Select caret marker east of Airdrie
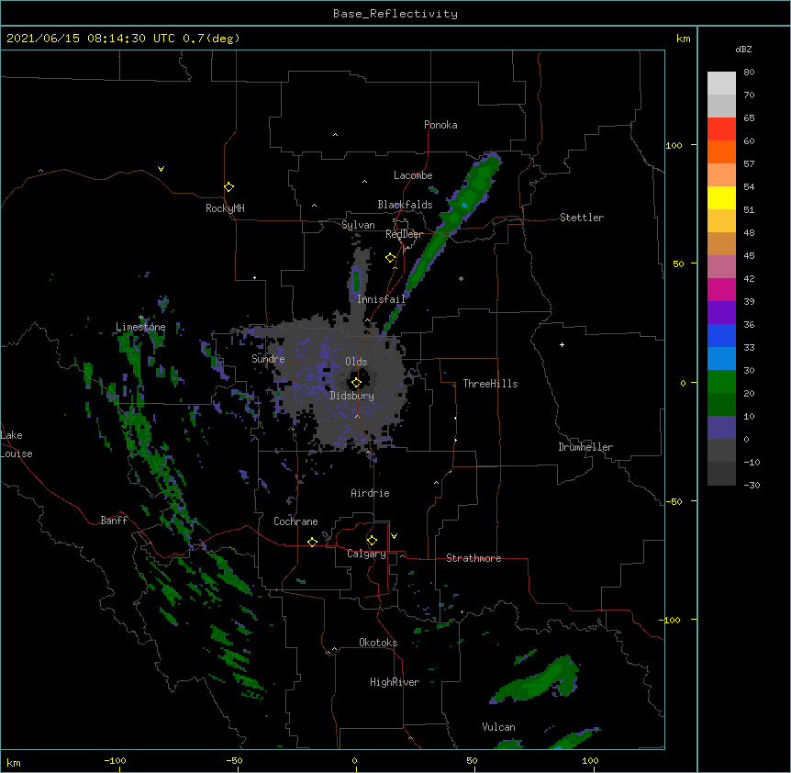Screen dimensions: 791x773 (x=437, y=483)
